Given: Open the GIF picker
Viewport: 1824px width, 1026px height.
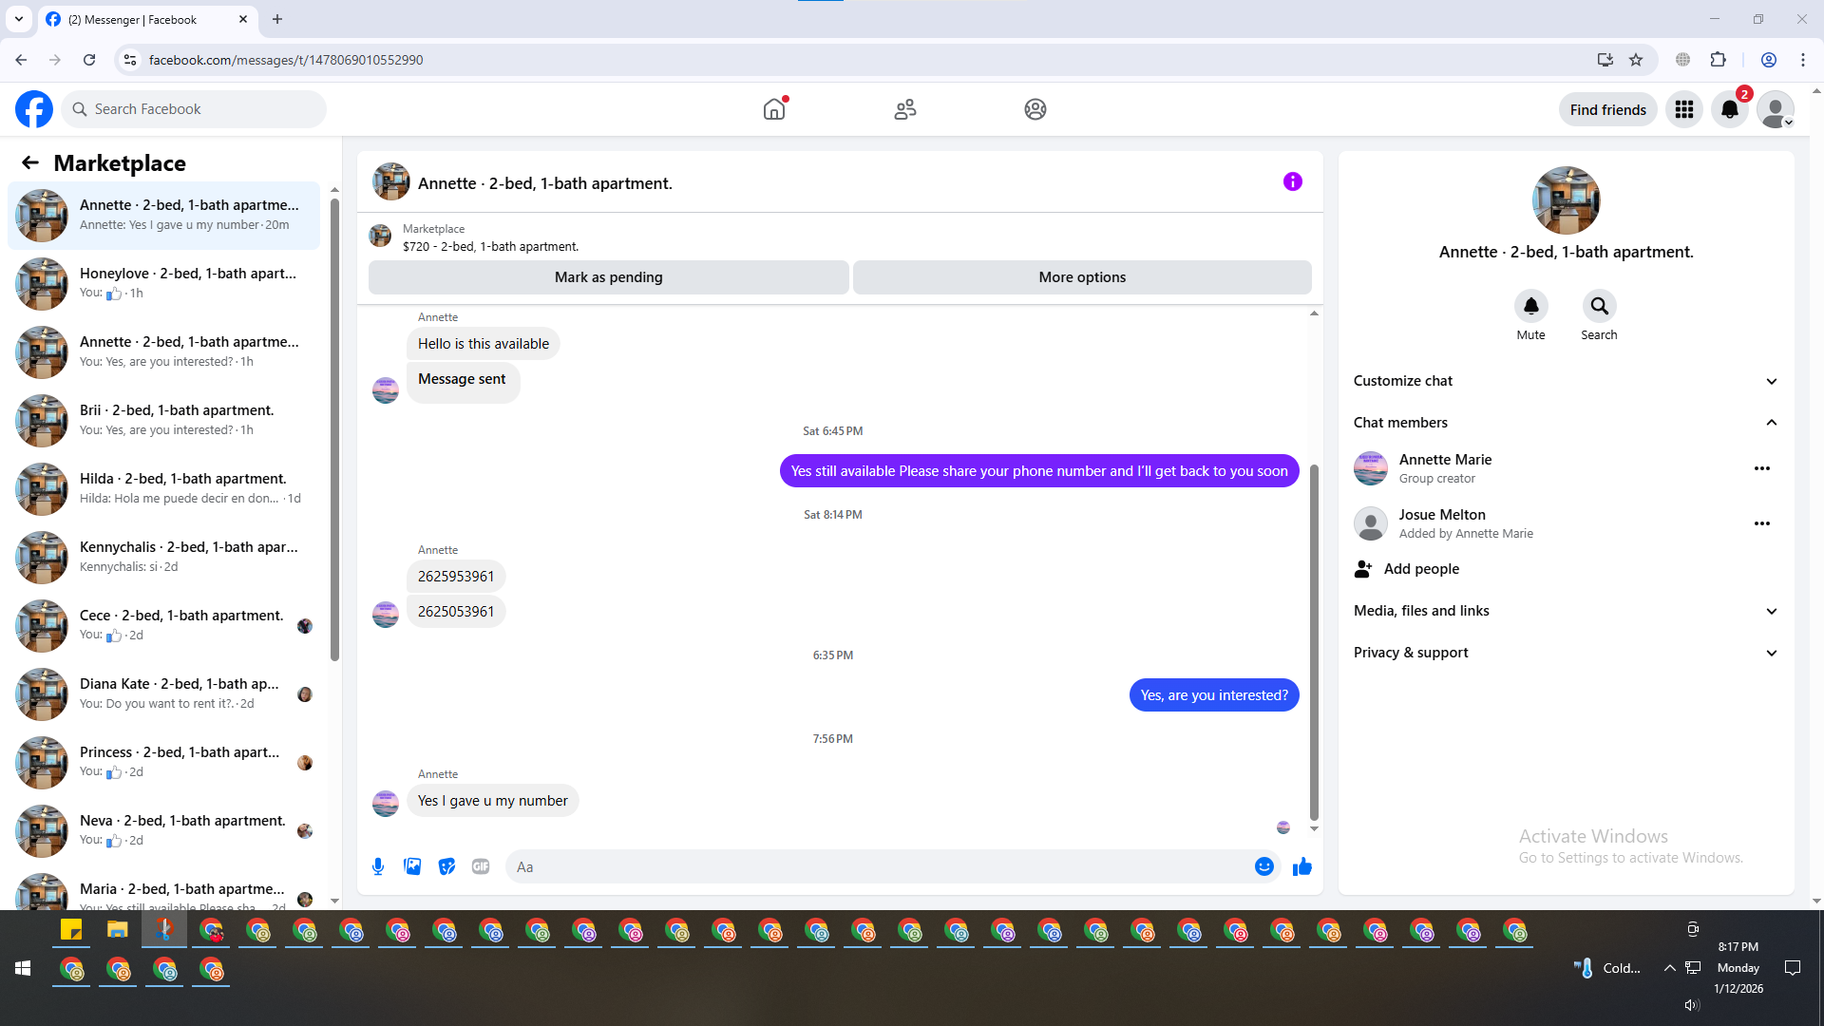Looking at the screenshot, I should click(x=481, y=866).
